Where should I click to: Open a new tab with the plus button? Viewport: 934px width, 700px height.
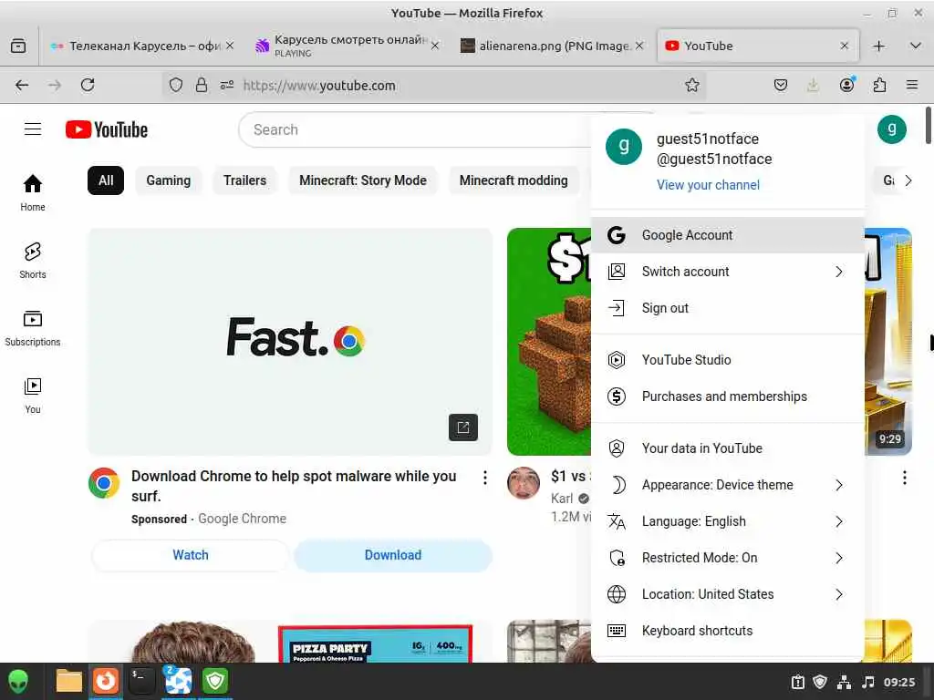878,46
